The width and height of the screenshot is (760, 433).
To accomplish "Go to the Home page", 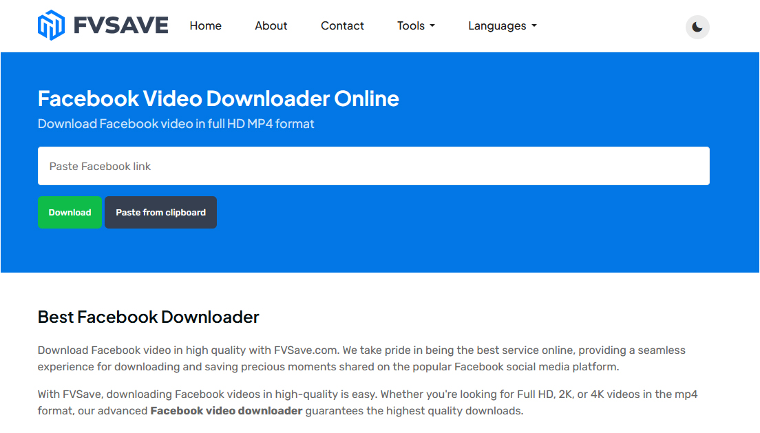I will (x=206, y=25).
